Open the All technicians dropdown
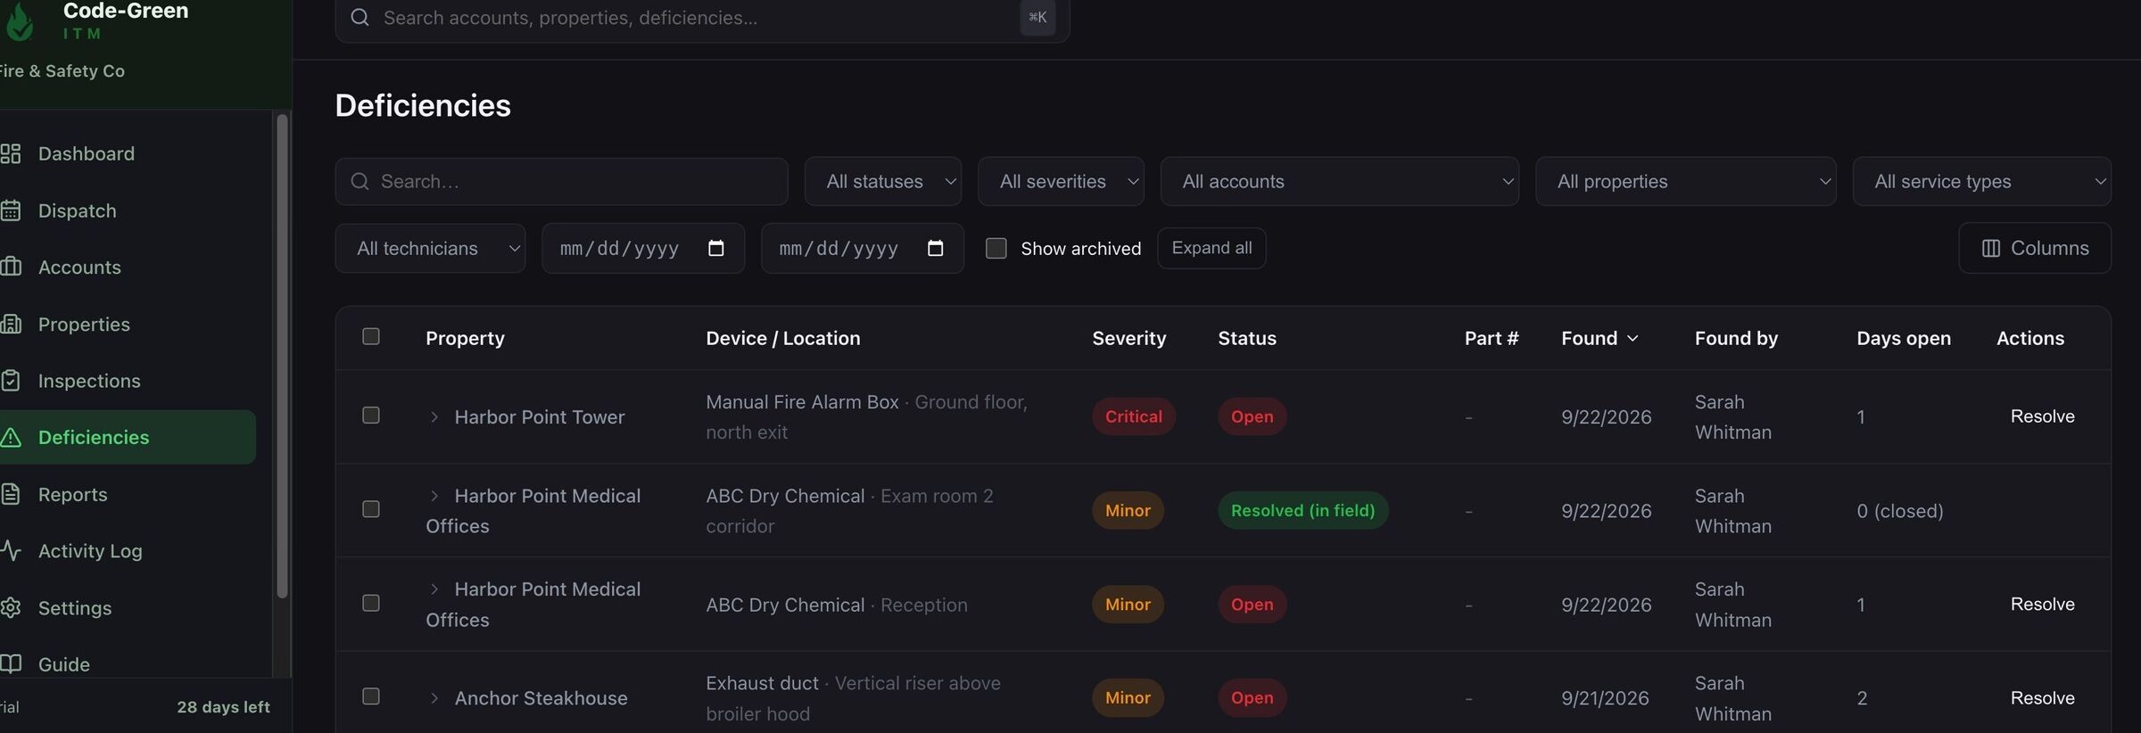The height and width of the screenshot is (733, 2141). pos(430,248)
